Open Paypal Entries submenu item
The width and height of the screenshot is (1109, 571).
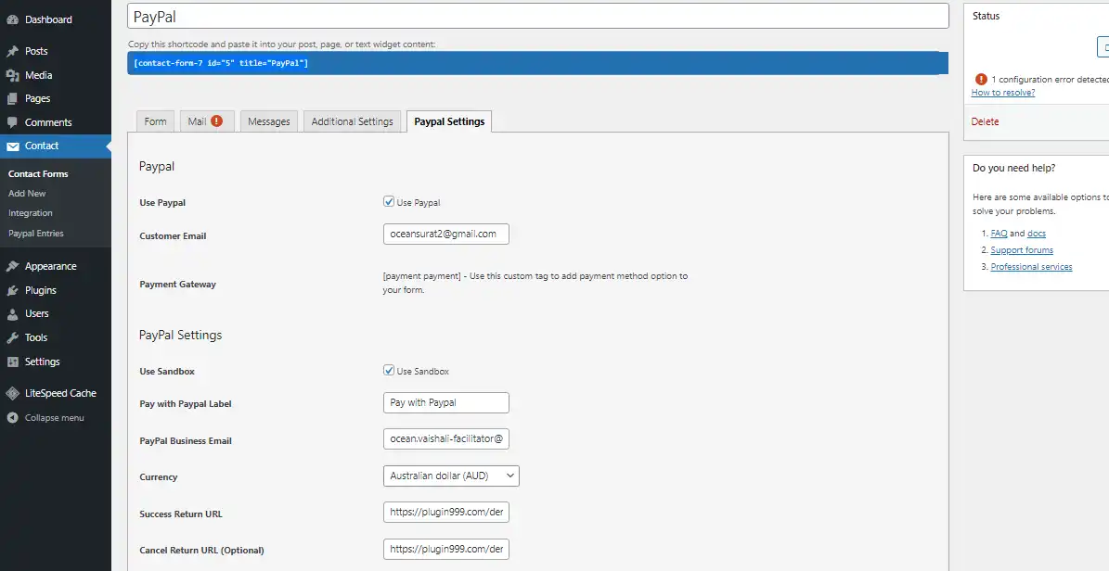click(x=36, y=234)
